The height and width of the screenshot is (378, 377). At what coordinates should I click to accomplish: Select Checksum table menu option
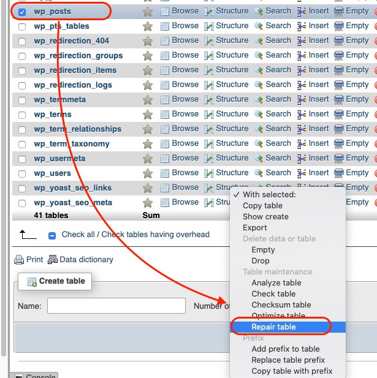pos(288,305)
